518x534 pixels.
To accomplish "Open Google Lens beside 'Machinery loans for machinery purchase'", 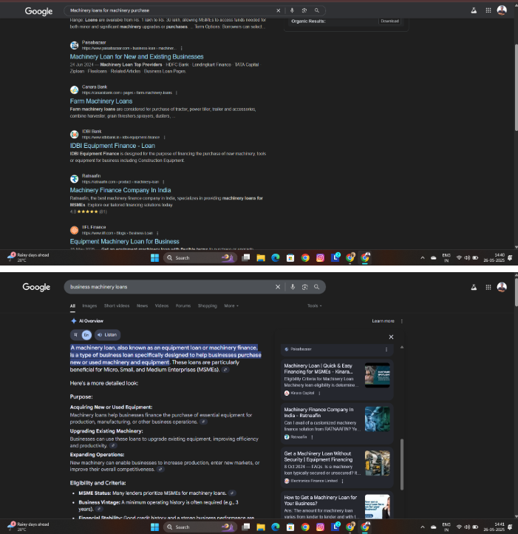I will click(304, 10).
